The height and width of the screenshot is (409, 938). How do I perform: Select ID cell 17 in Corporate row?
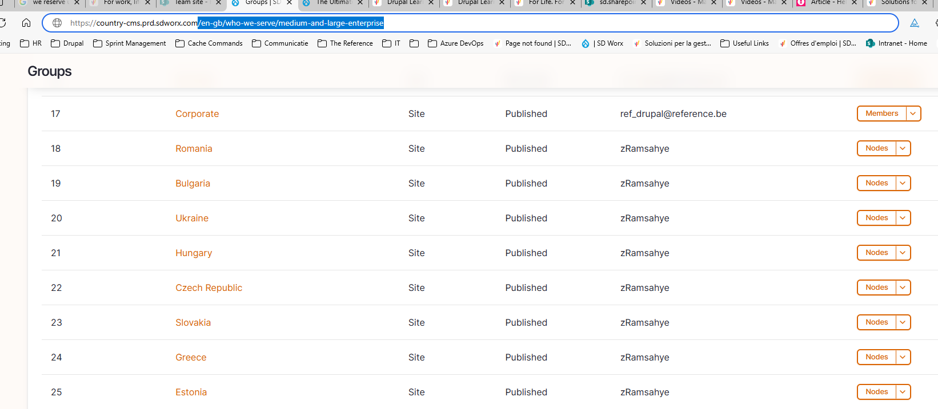click(x=55, y=114)
